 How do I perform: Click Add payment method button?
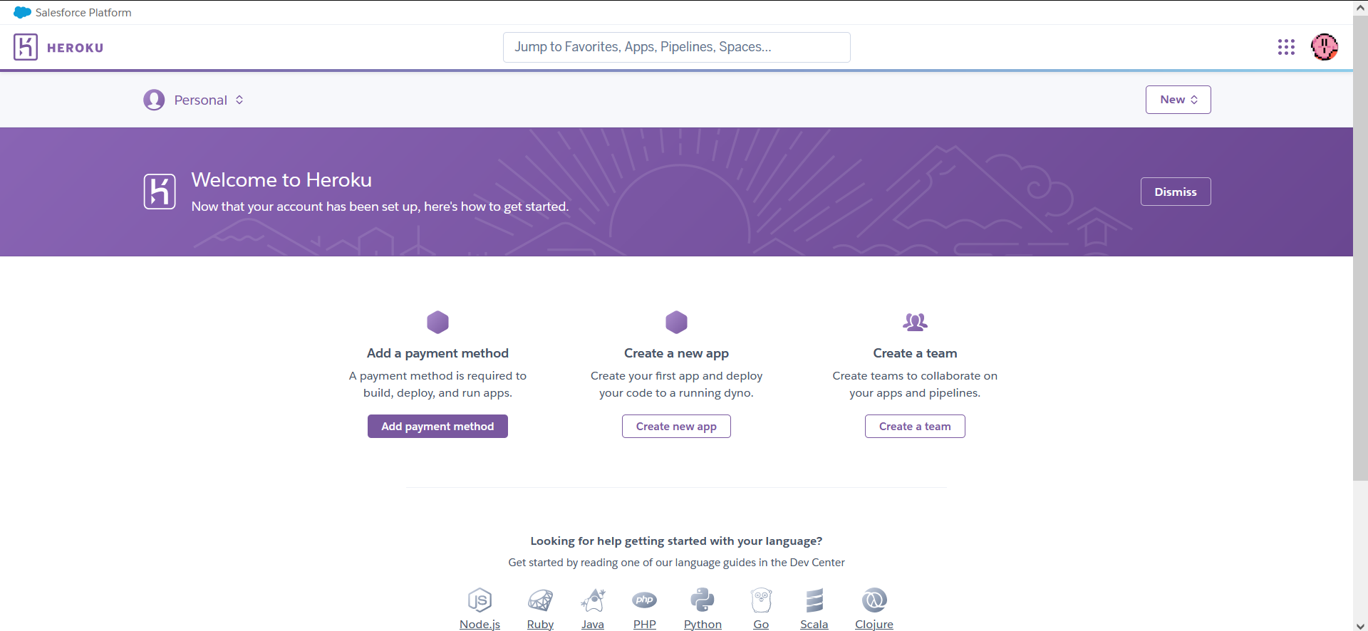tap(437, 426)
